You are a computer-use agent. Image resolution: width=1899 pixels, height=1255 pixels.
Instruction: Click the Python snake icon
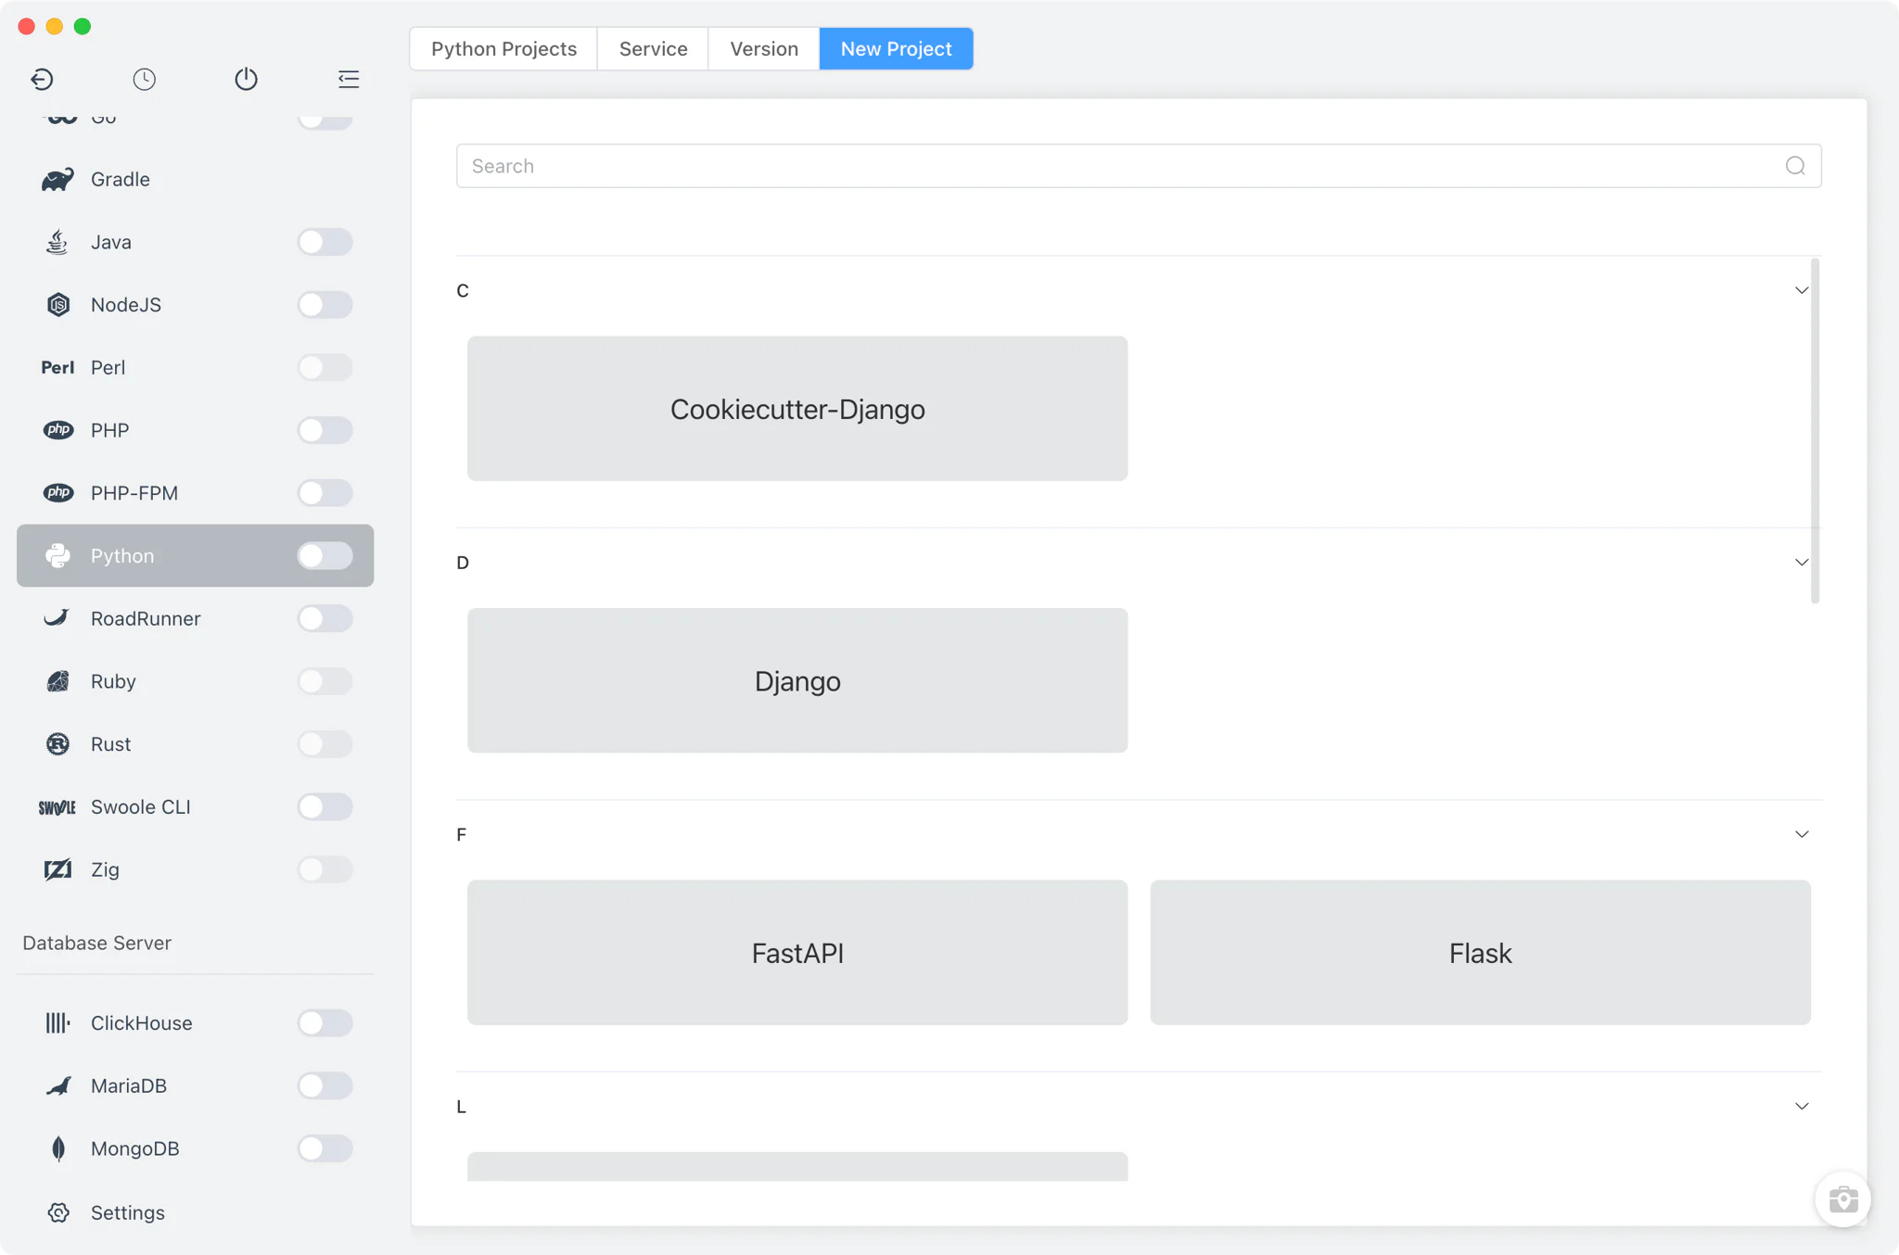pyautogui.click(x=57, y=556)
